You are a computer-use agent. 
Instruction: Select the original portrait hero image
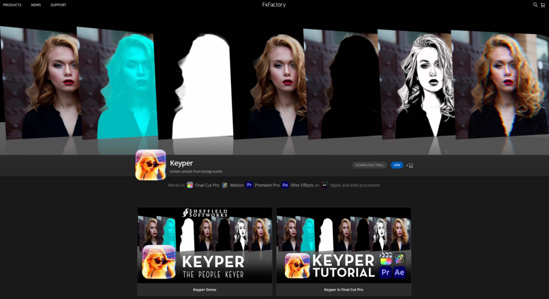(40, 84)
